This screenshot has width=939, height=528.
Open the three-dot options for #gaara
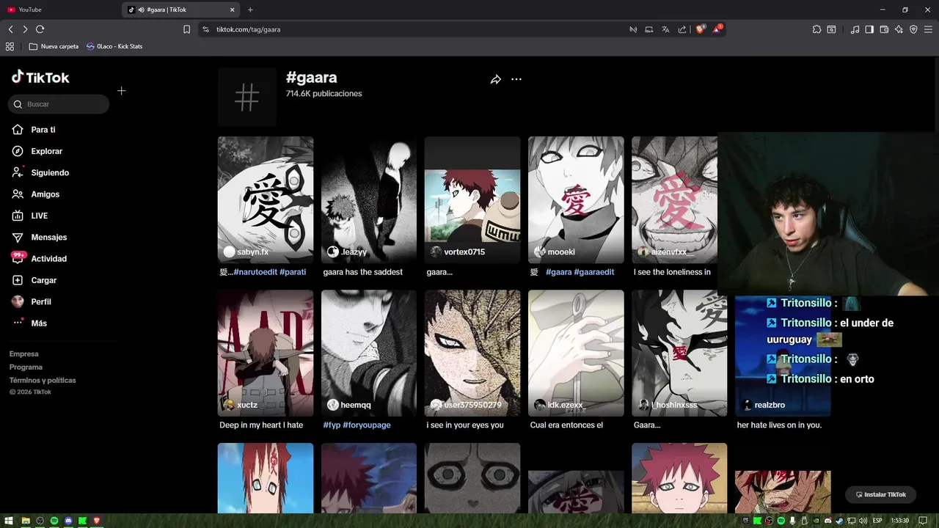(x=516, y=79)
